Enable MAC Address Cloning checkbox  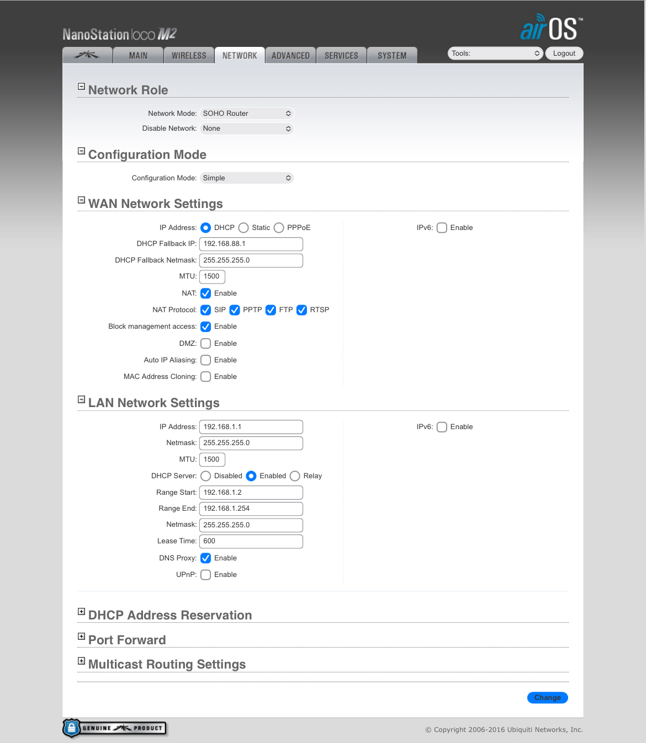[205, 377]
